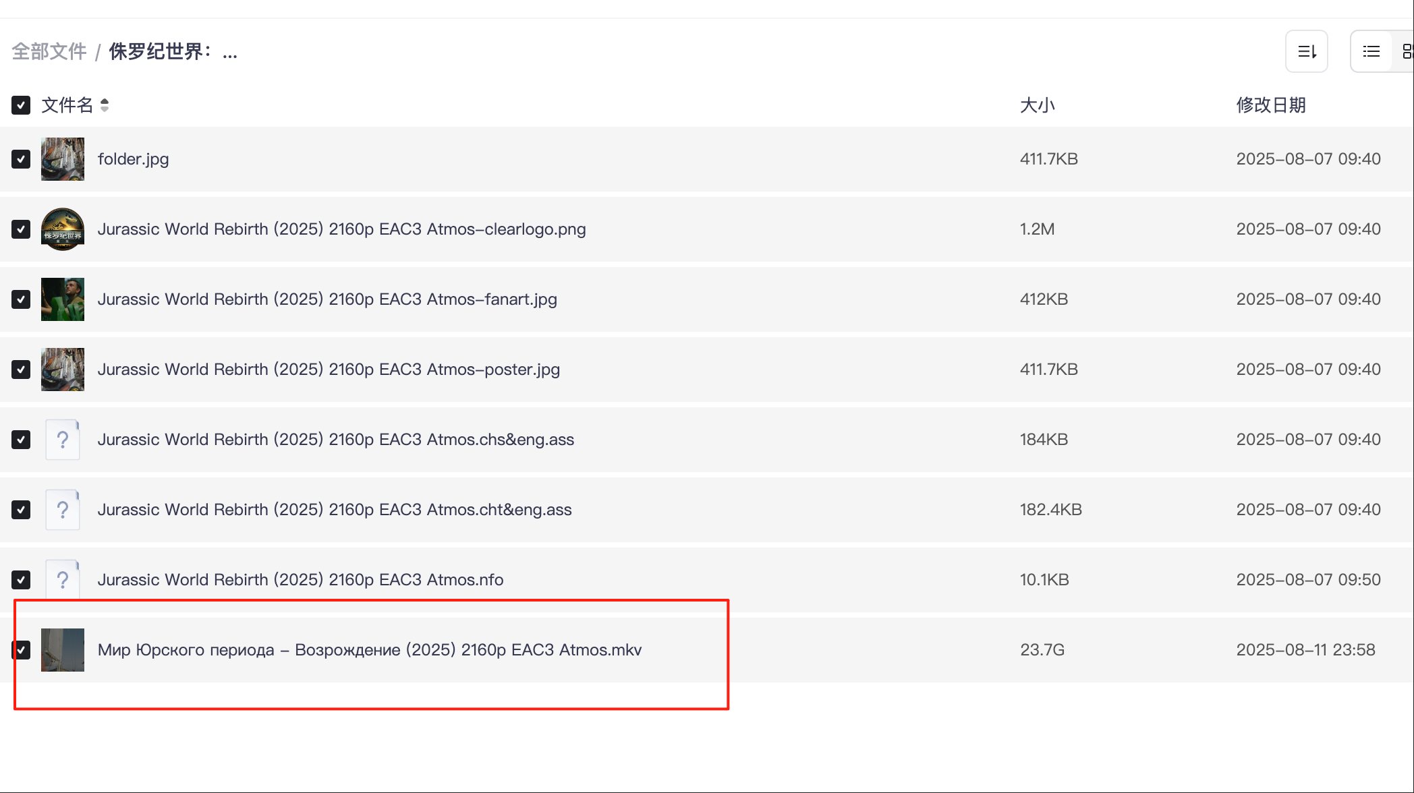
Task: Open the Jurassic World Rebirth Atmos.nfo name
Action: click(301, 580)
